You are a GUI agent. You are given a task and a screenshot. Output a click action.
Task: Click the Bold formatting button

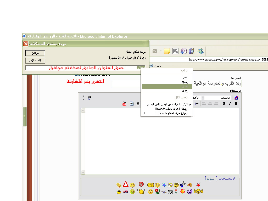point(236,104)
